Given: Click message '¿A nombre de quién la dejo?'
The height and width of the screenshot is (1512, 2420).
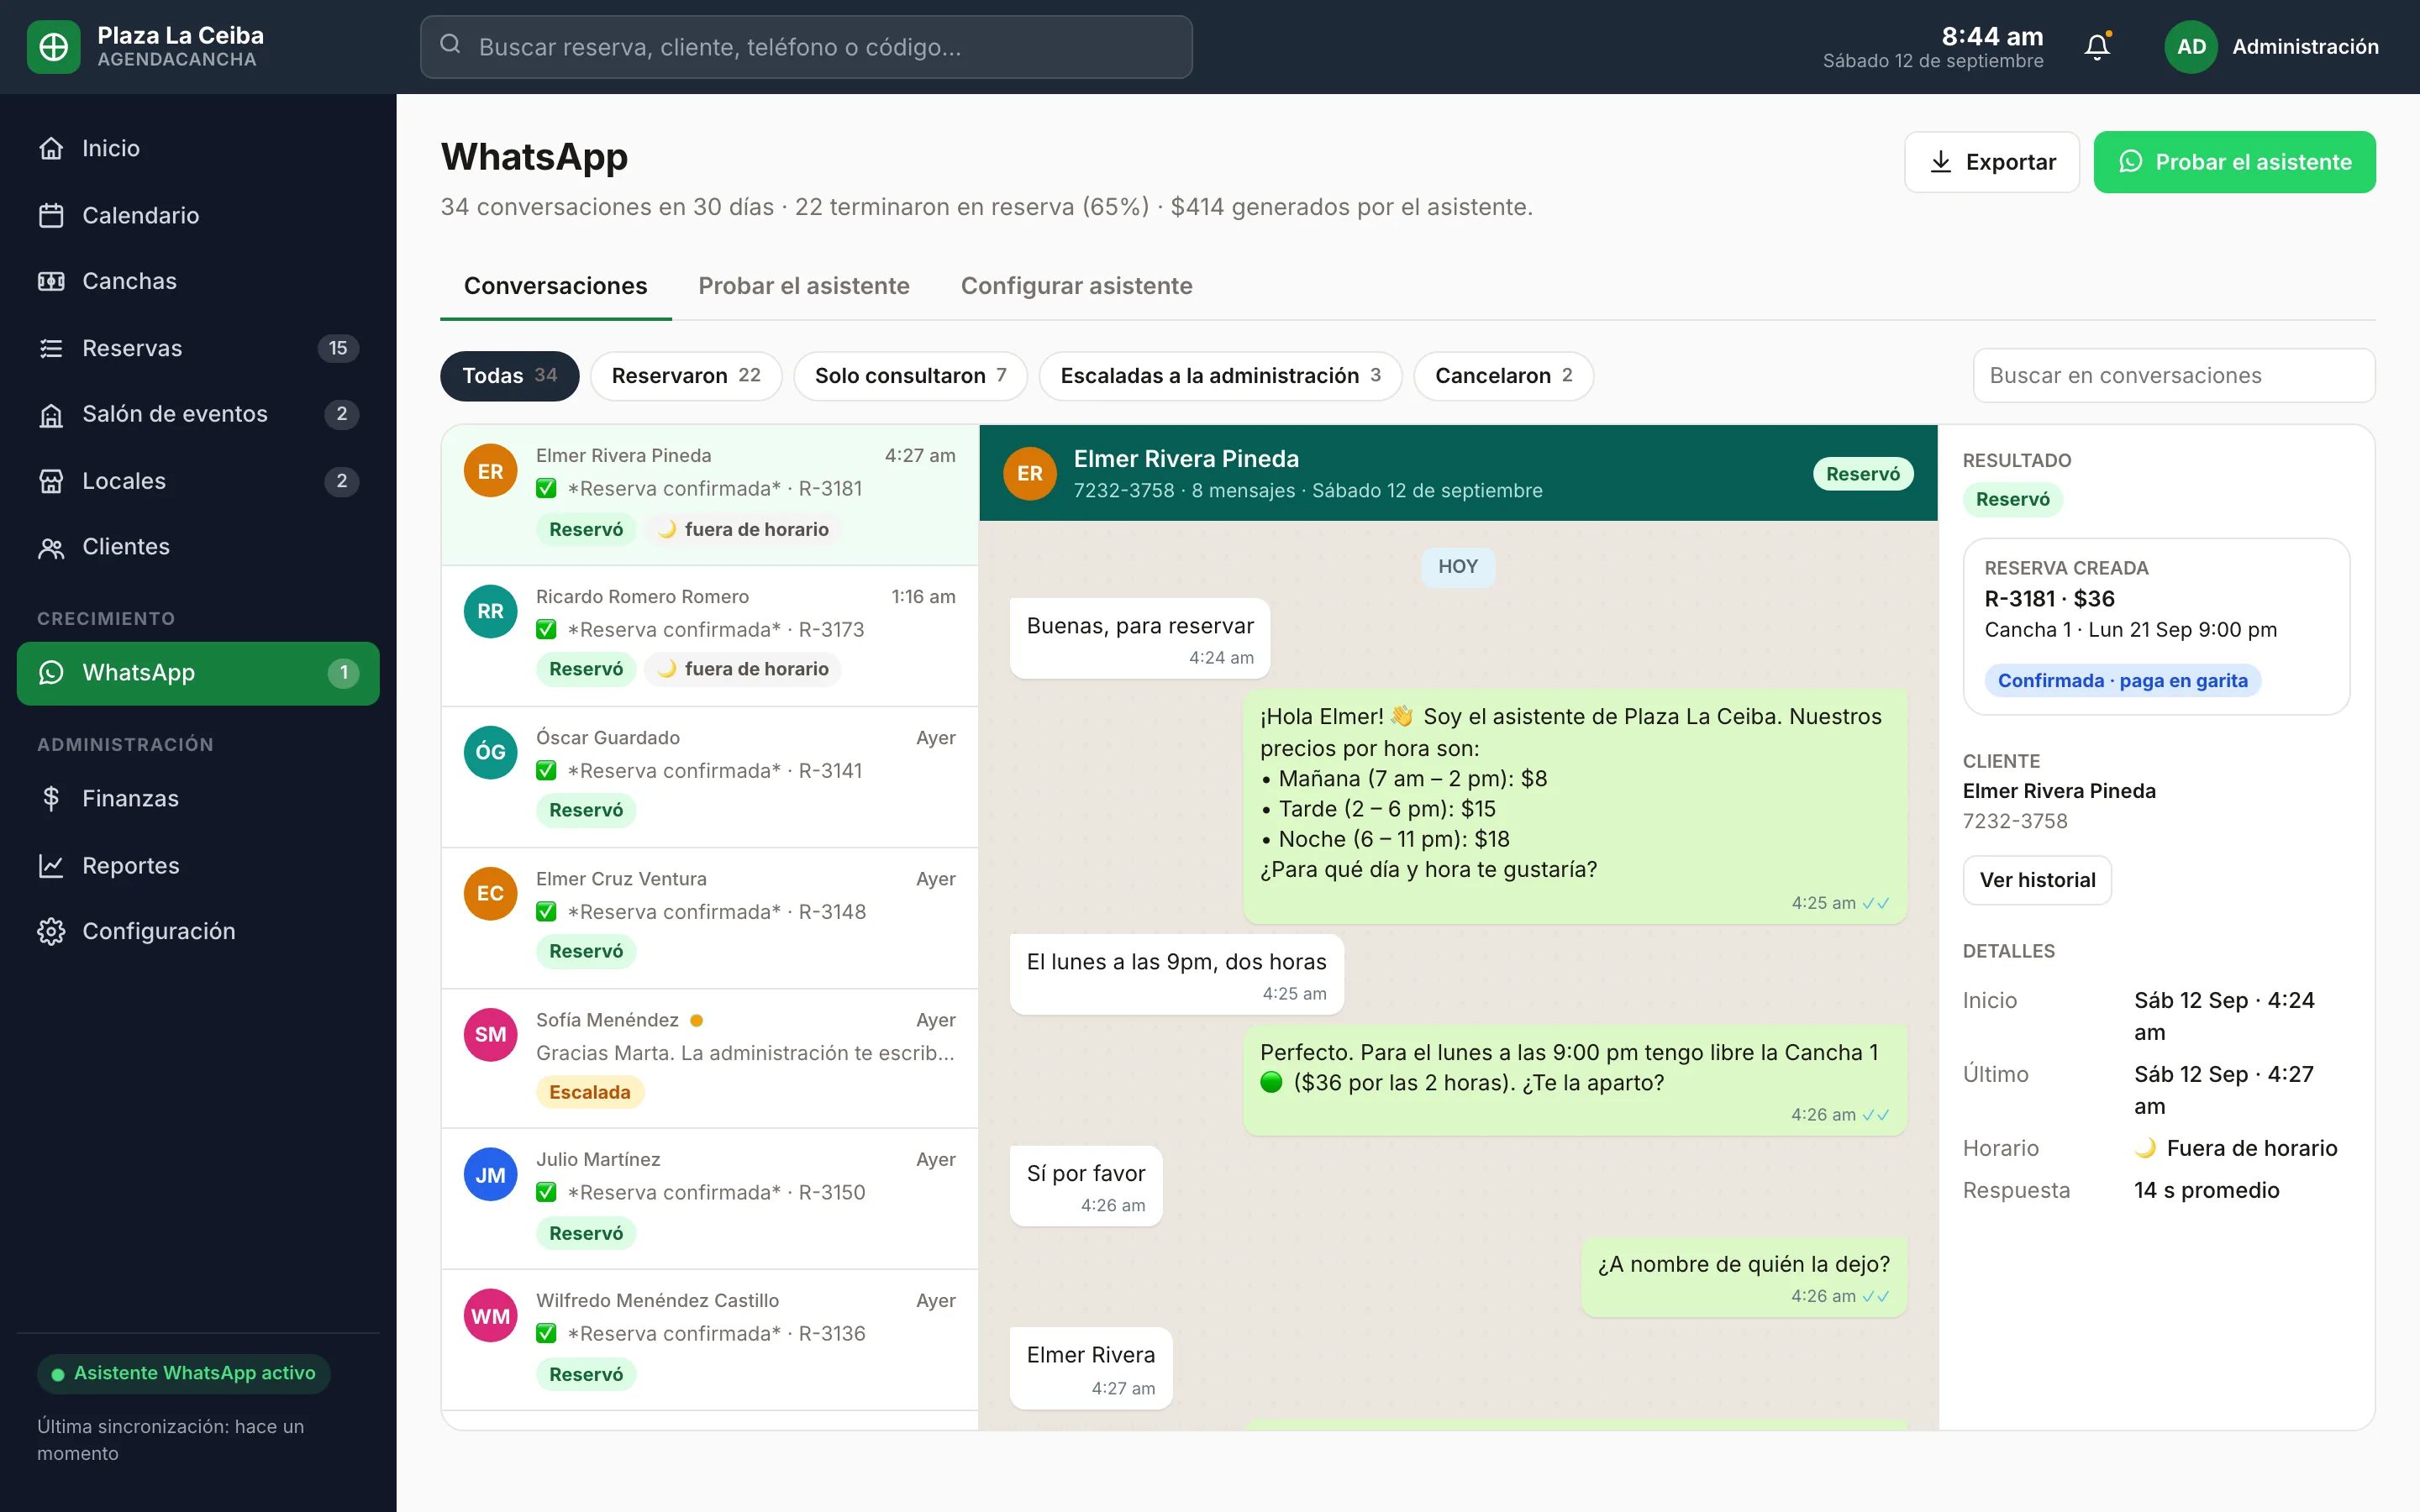Looking at the screenshot, I should [x=1743, y=1278].
